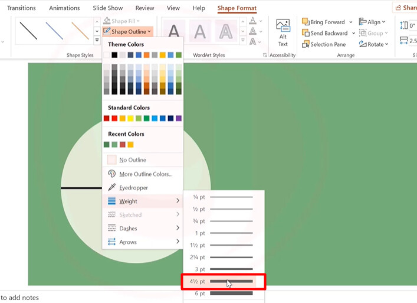Open the Align menu
The image size is (417, 303).
click(372, 22)
